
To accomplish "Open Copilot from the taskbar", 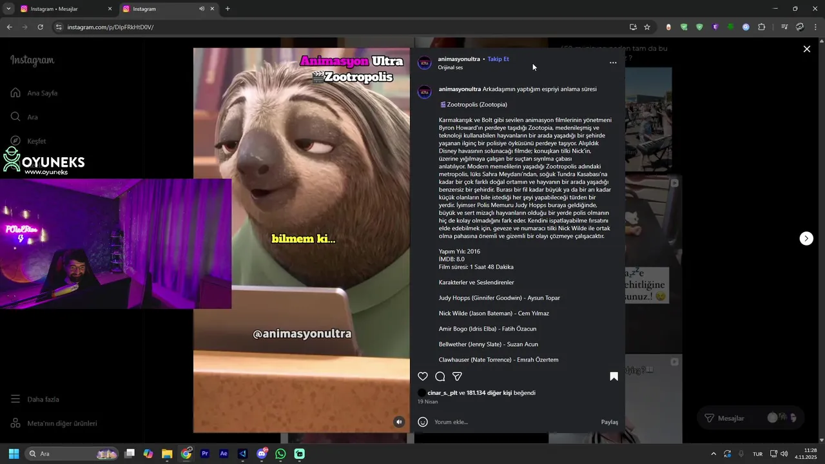I will coord(148,454).
